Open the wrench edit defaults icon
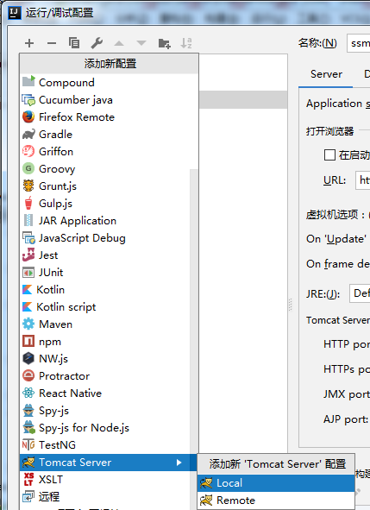 [x=97, y=43]
